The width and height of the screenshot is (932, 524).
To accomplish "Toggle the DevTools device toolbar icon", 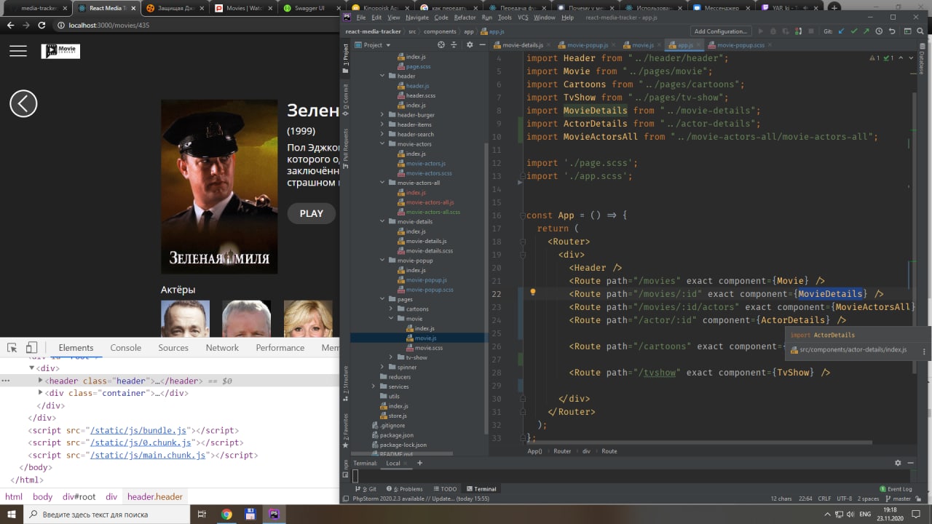I will (x=31, y=348).
